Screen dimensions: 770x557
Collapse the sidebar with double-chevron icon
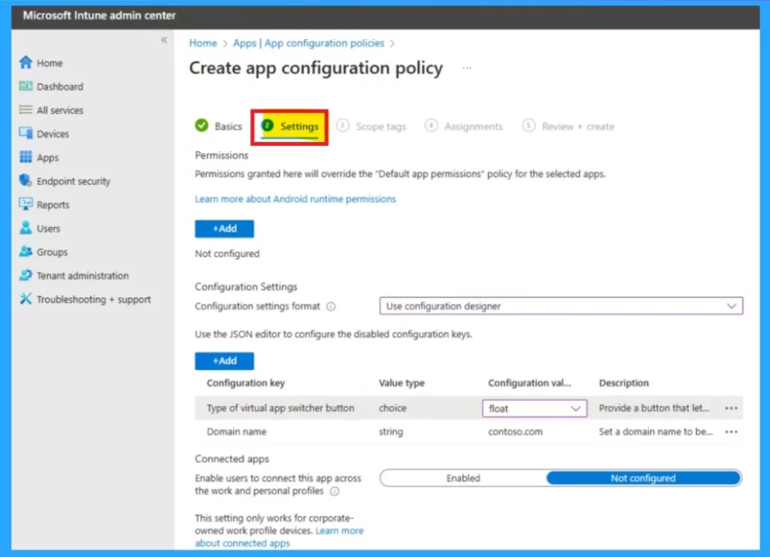point(164,40)
